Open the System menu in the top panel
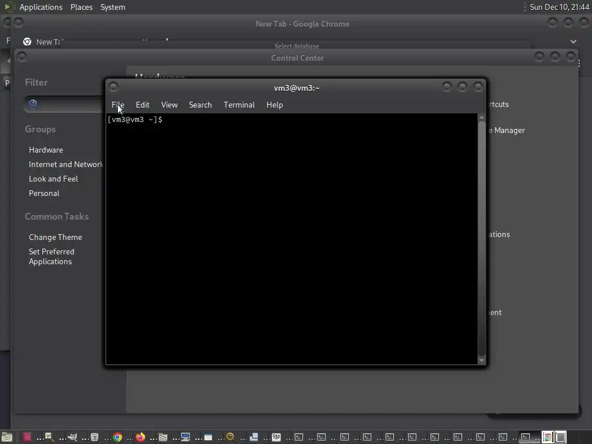The width and height of the screenshot is (592, 444). (113, 7)
